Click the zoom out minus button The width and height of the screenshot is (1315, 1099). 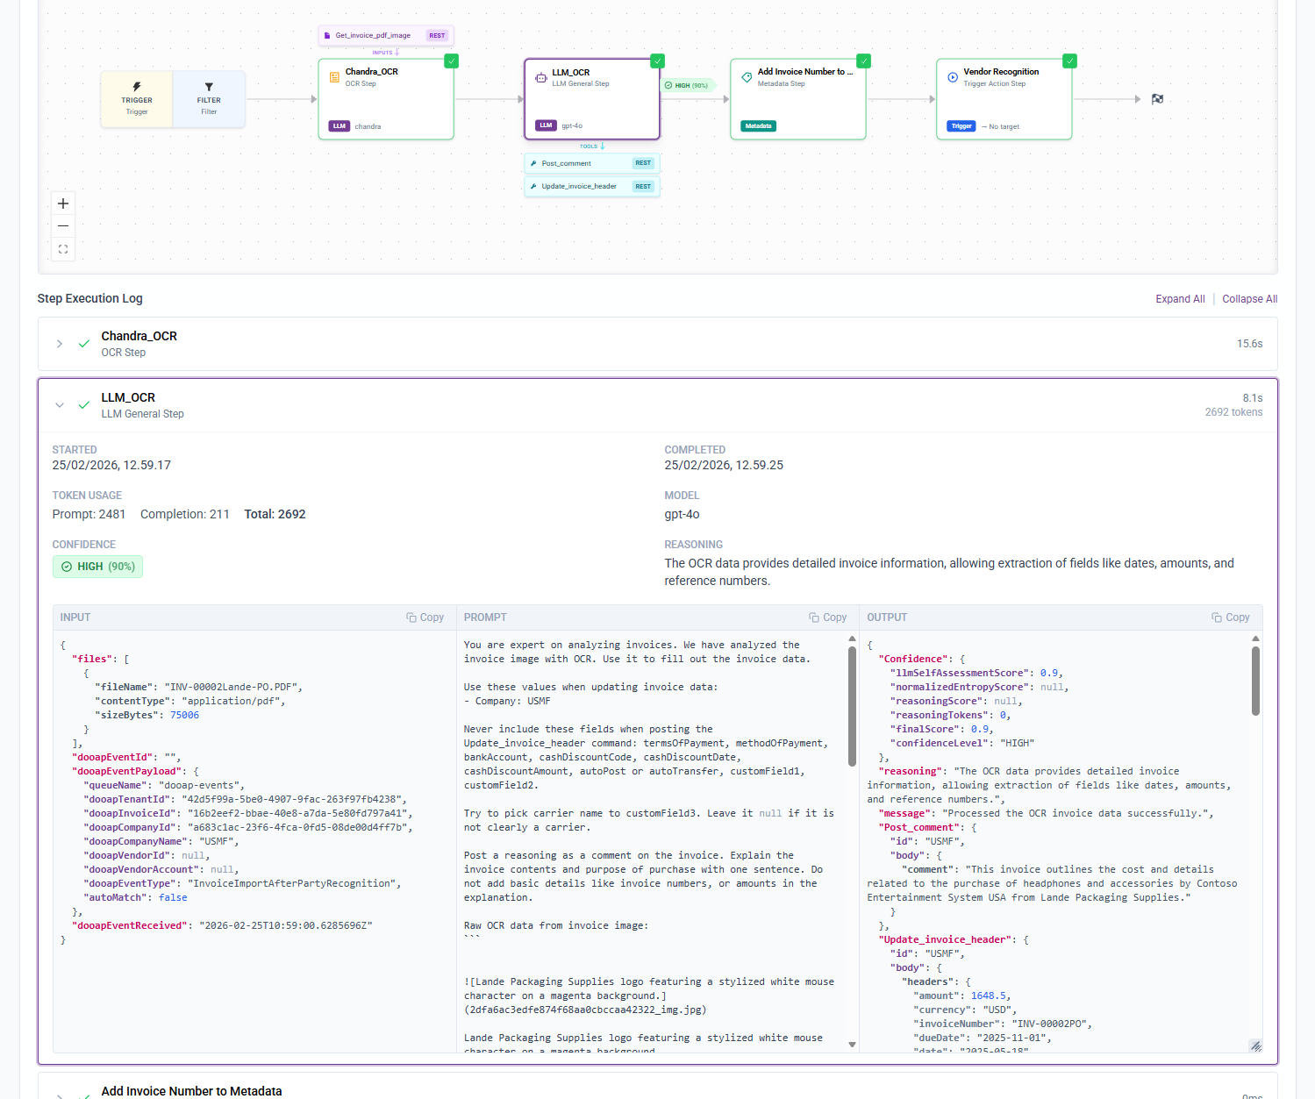(x=63, y=226)
